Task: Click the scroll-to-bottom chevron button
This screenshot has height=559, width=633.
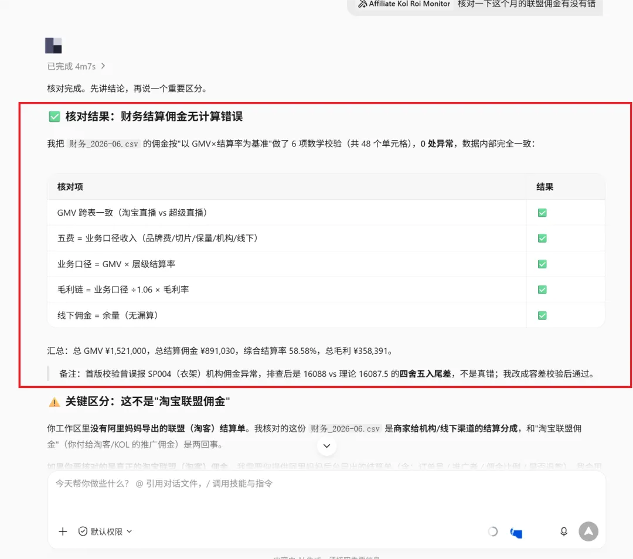Action: [326, 446]
